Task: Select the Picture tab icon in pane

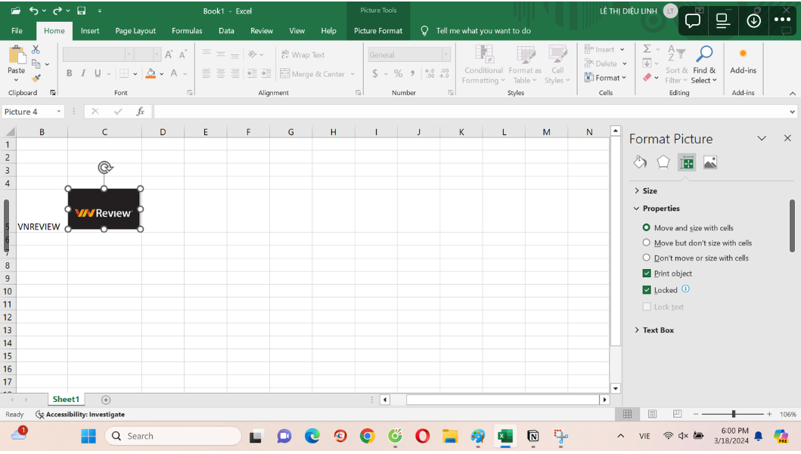Action: tap(710, 162)
